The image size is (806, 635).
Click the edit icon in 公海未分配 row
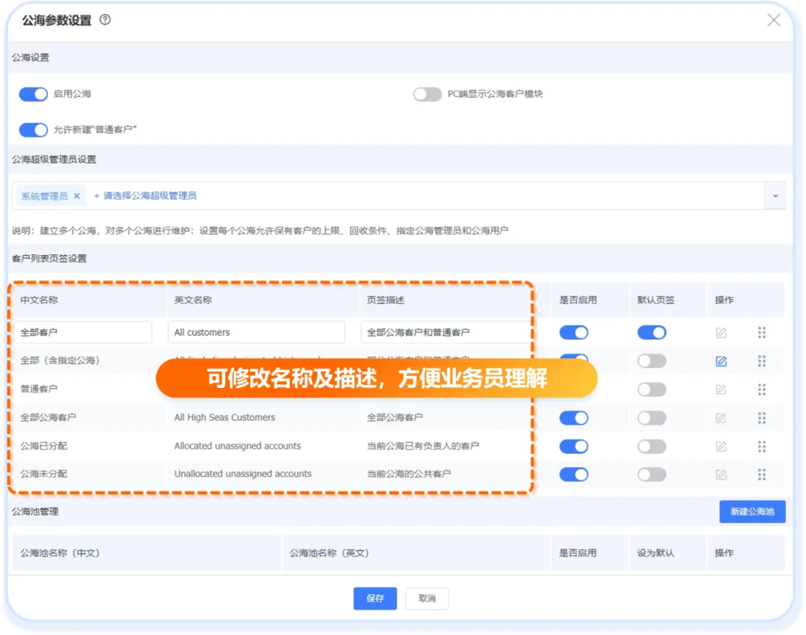[x=721, y=475]
